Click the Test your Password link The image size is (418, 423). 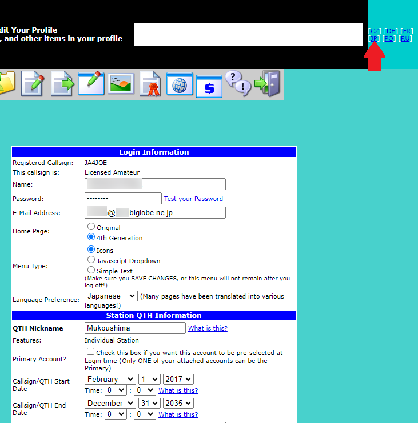[193, 199]
